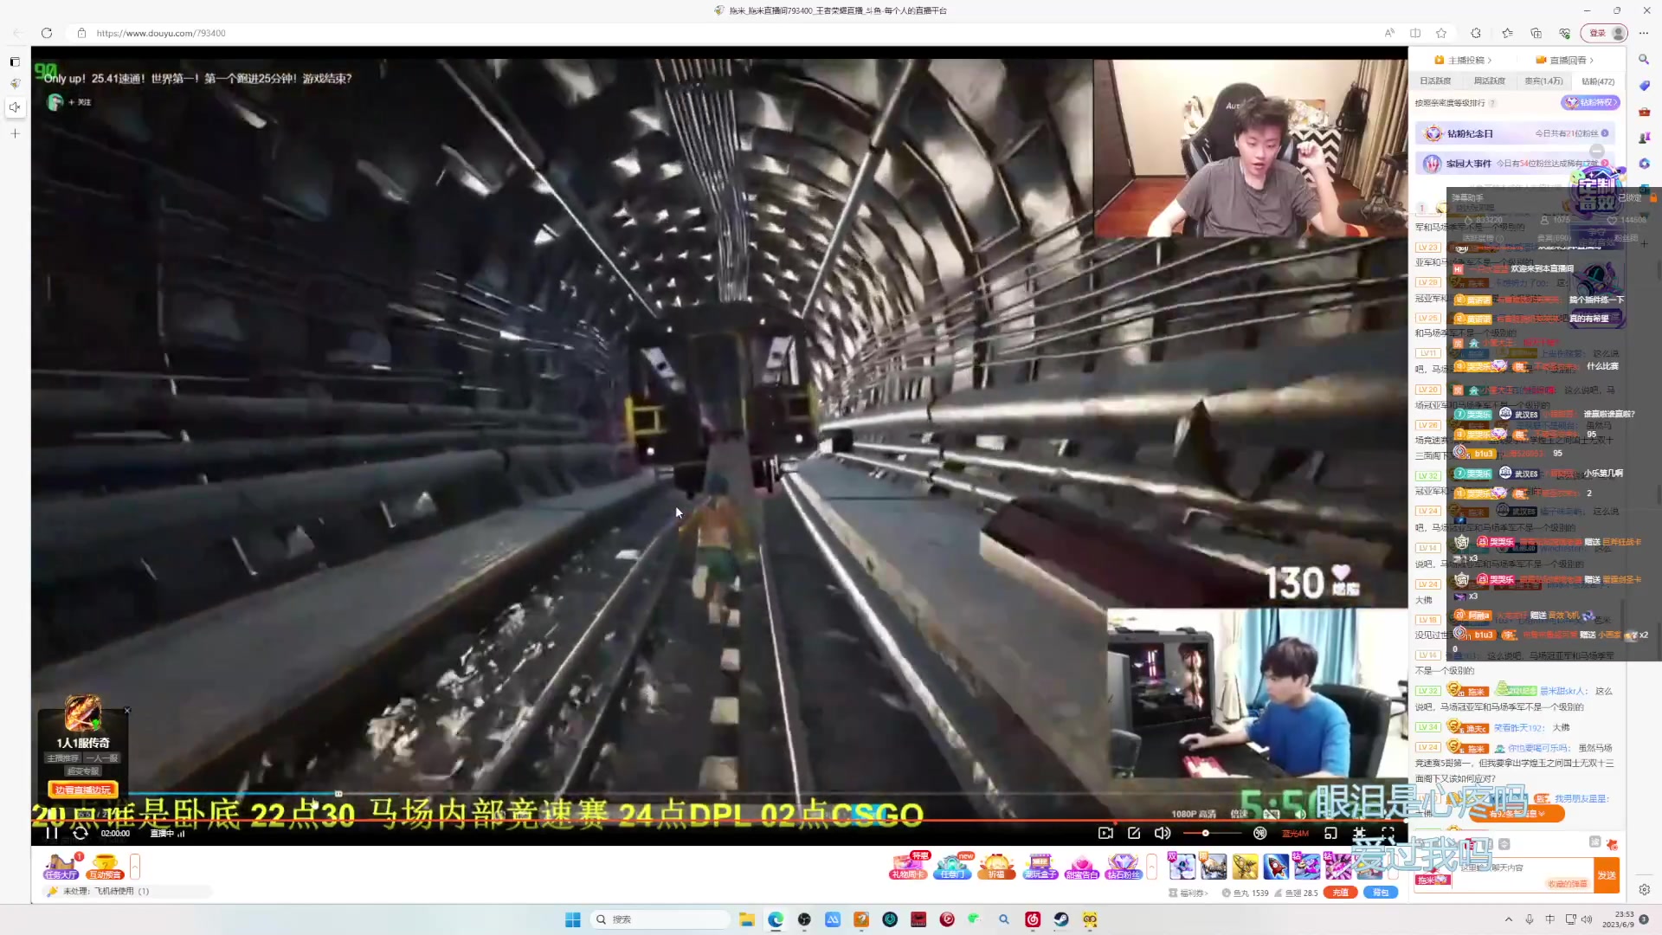Viewport: 1662px width, 935px height.
Task: Click the 钻粉特权 privilege button
Action: tap(1590, 102)
